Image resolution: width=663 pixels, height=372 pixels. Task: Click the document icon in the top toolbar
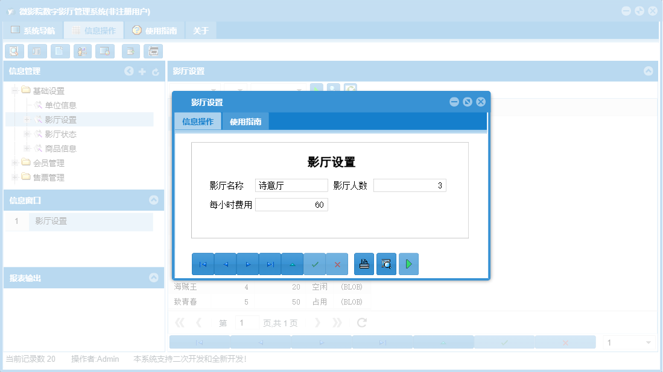tap(59, 51)
